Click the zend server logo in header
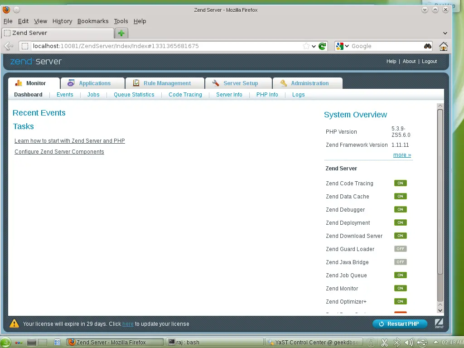 36,61
